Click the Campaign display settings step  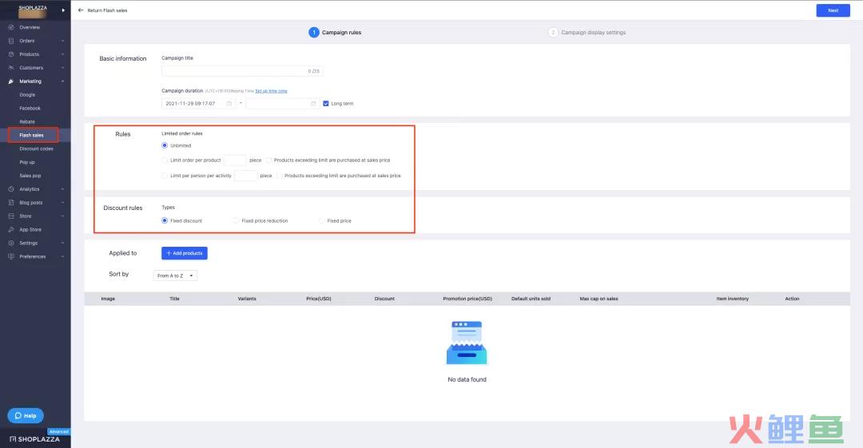point(587,33)
